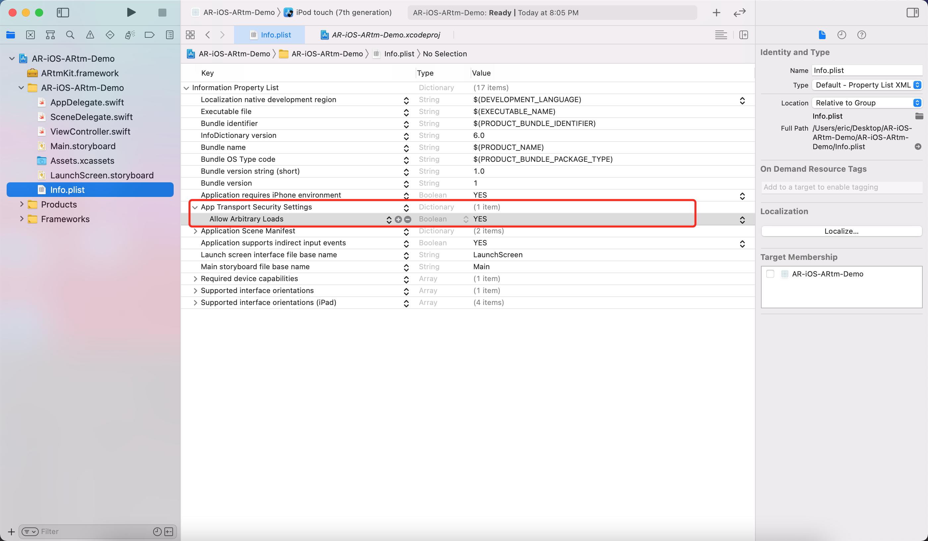Image resolution: width=928 pixels, height=541 pixels.
Task: Toggle the inspector panel icon at top right
Action: coord(912,13)
